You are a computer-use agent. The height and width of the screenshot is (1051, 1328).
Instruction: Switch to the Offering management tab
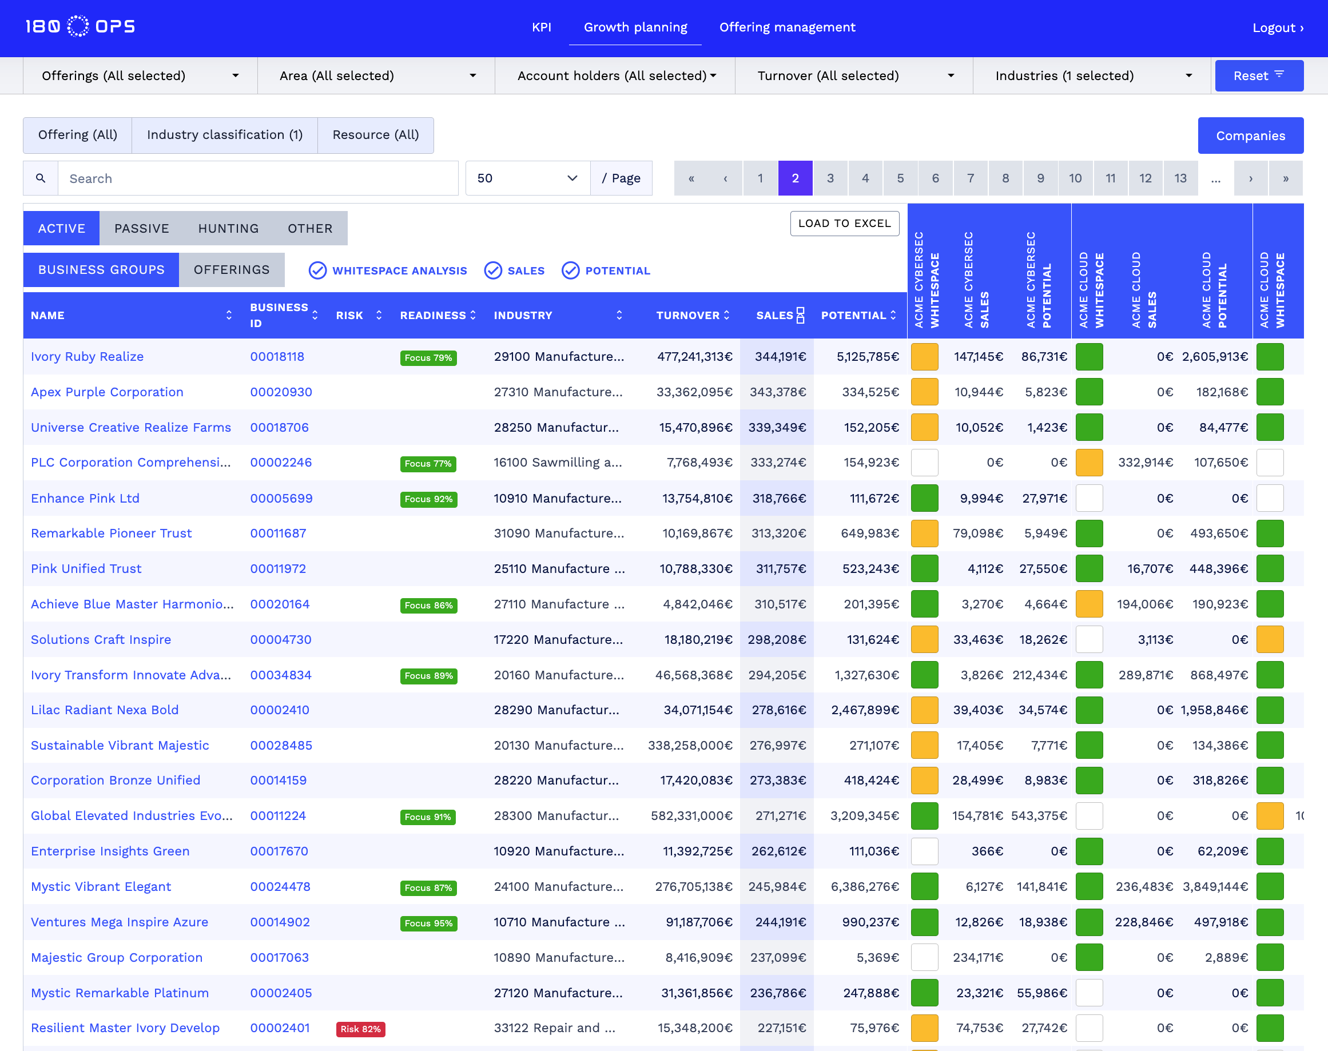(787, 27)
